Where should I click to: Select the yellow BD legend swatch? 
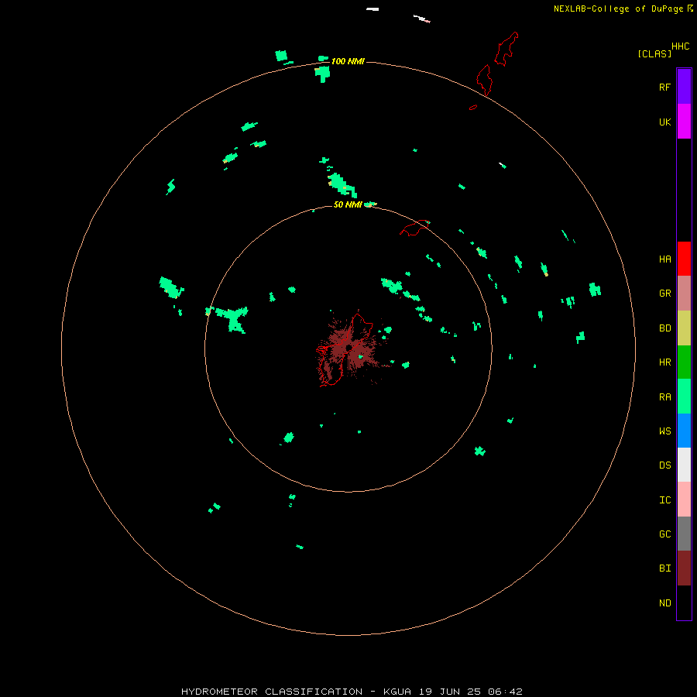pyautogui.click(x=684, y=328)
